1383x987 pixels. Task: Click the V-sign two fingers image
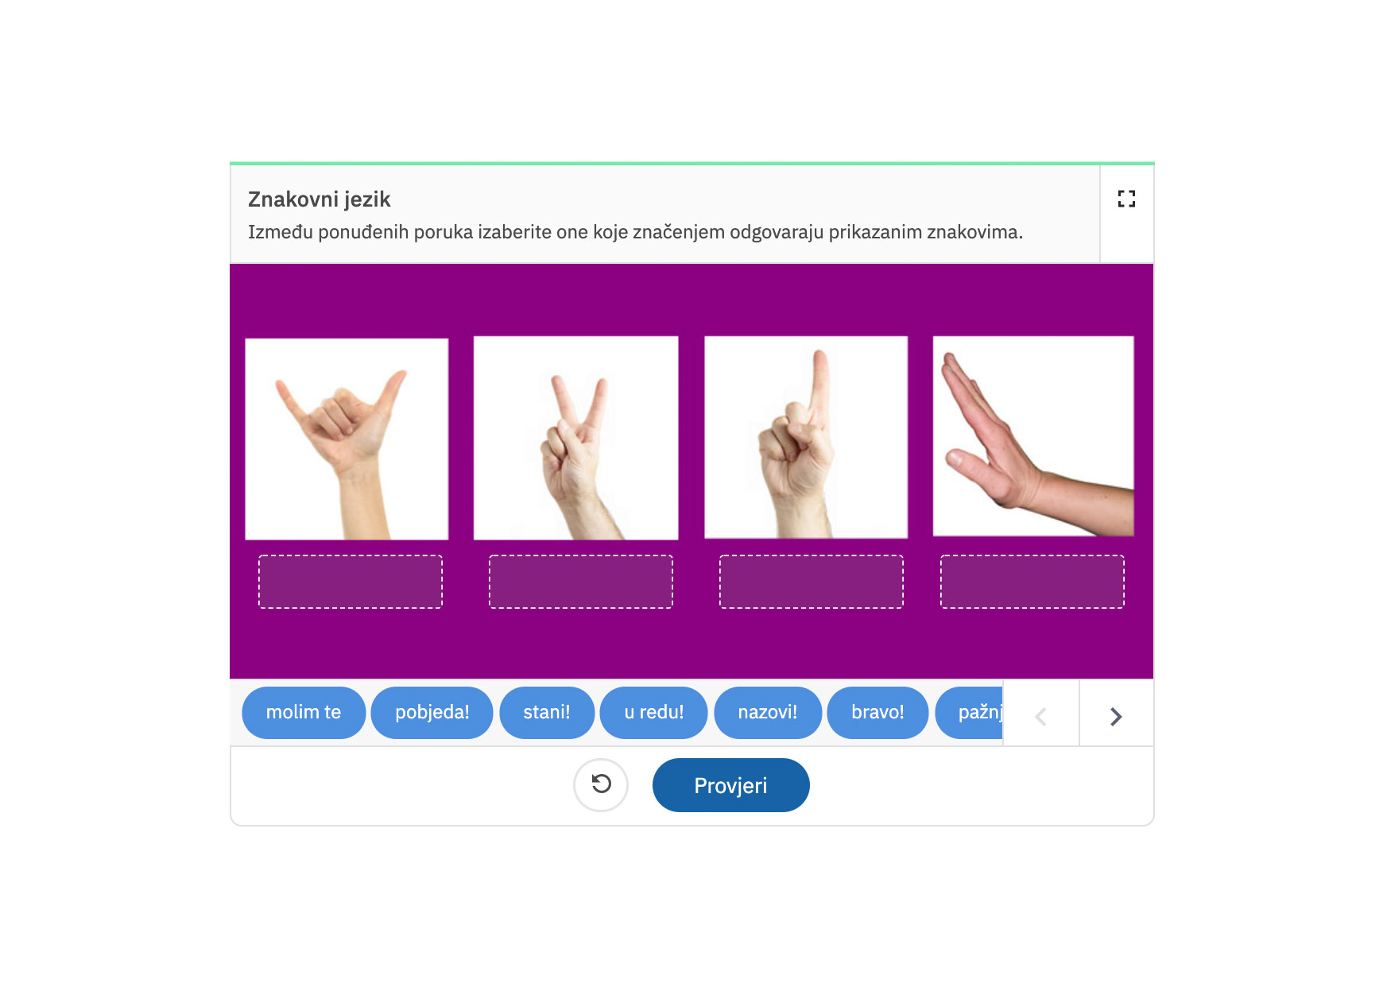pyautogui.click(x=576, y=438)
